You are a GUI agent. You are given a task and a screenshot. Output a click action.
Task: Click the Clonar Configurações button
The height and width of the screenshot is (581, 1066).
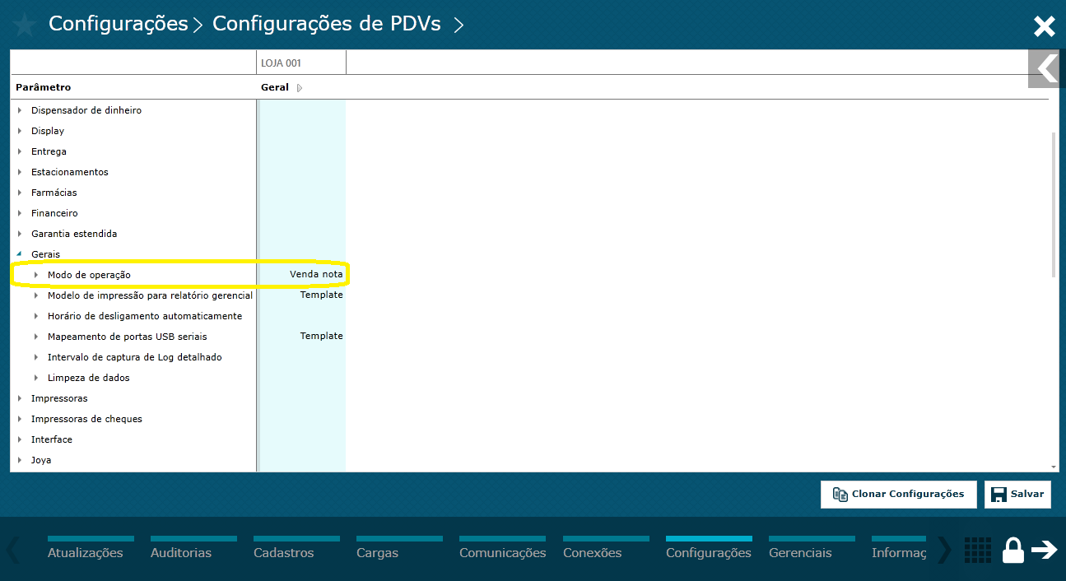[899, 495]
